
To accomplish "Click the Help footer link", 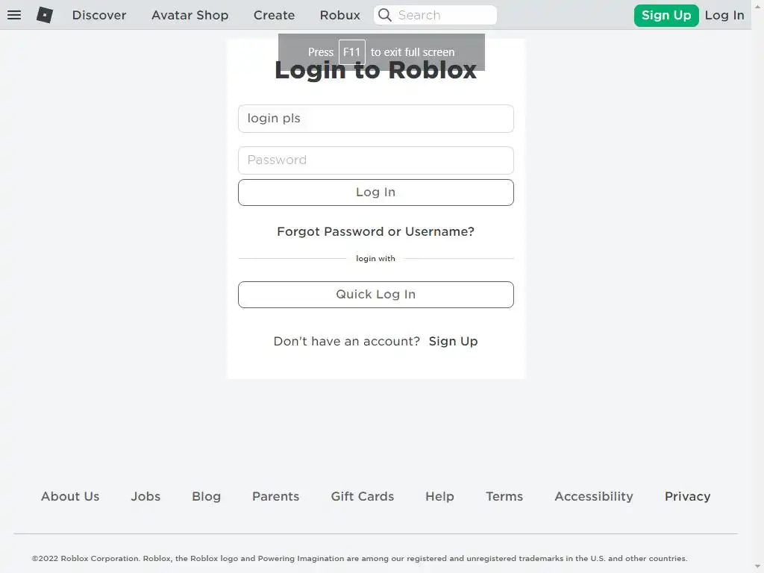I will 439,496.
